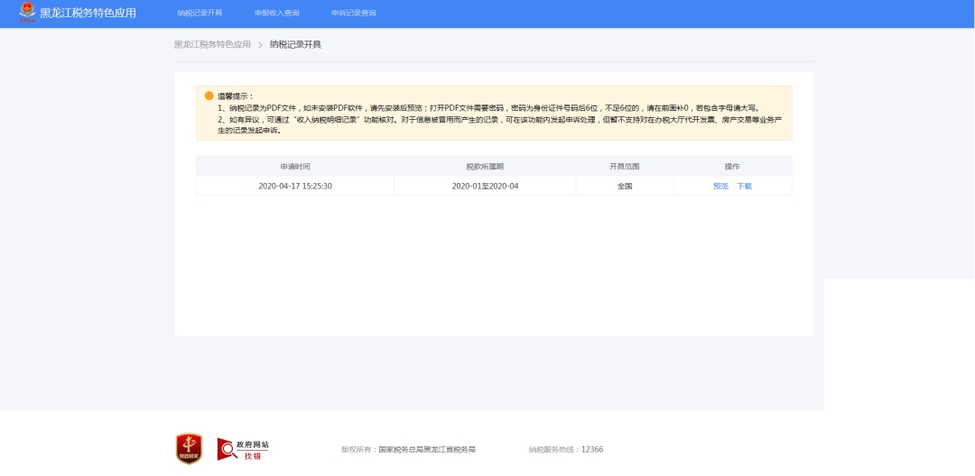Preview the tax record with 预览

click(720, 186)
